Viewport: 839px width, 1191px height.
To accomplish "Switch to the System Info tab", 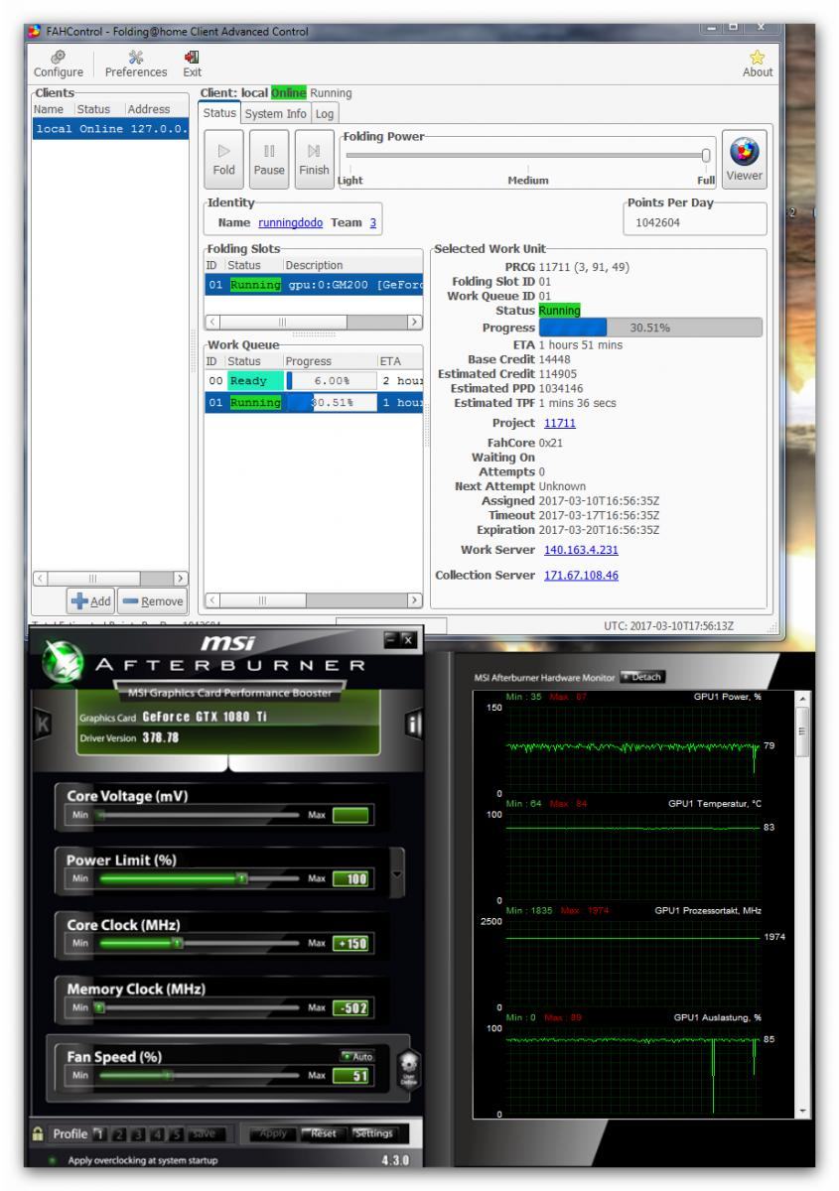I will [277, 114].
